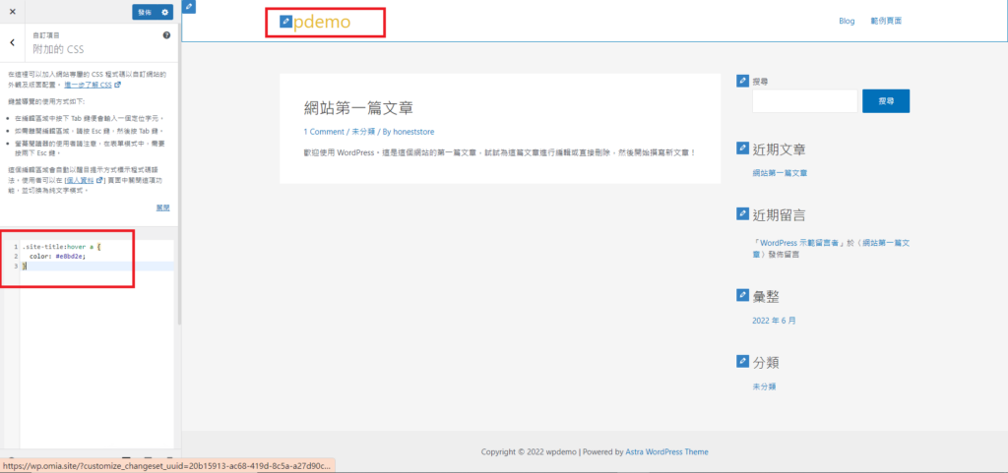Open the 範例頁面 menu item
Screen dimensions: 1008x473
886,21
